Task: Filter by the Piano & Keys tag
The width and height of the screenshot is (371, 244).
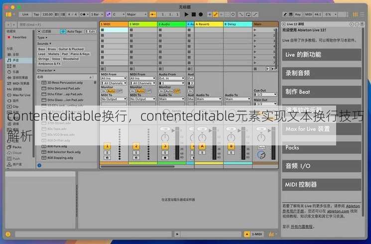Action: click(x=80, y=54)
